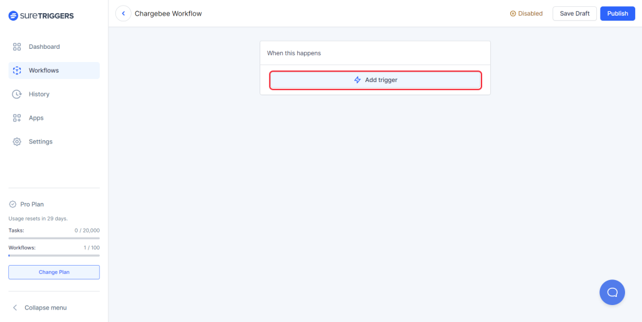Open the History menu item
The width and height of the screenshot is (642, 322).
[39, 95]
